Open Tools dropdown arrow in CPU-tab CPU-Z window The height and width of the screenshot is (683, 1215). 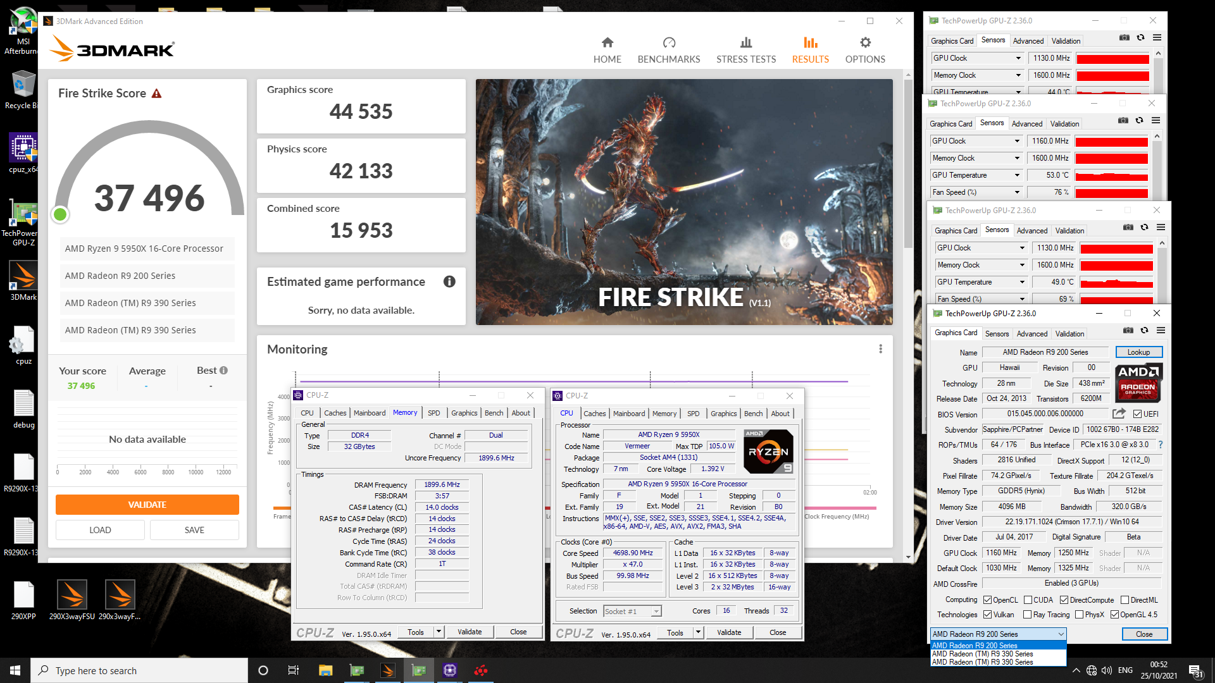698,632
